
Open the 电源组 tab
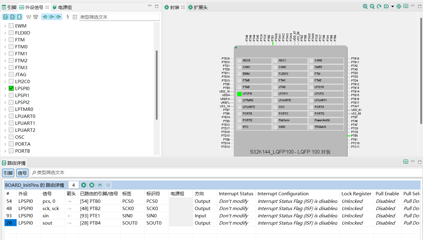(x=62, y=7)
